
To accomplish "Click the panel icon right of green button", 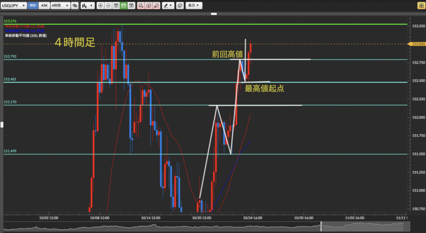I will click(x=131, y=6).
